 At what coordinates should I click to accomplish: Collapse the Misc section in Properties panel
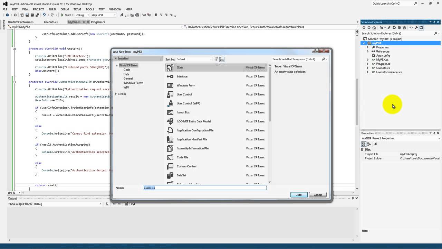363,150
